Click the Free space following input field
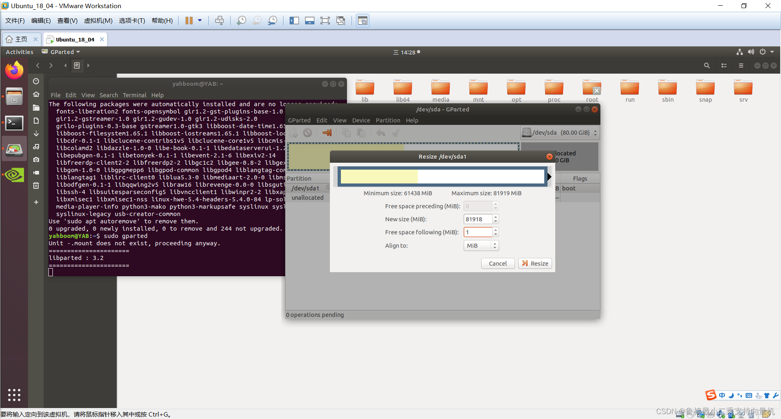Image resolution: width=781 pixels, height=419 pixels. click(x=478, y=232)
